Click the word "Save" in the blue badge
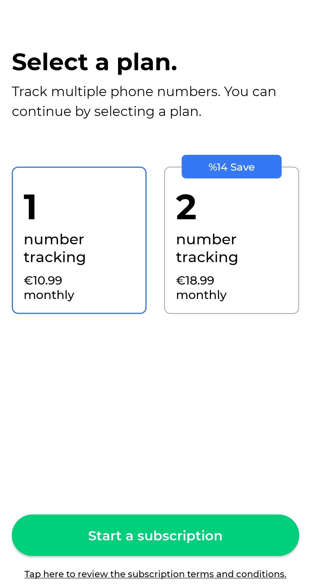311x585 pixels. click(242, 167)
